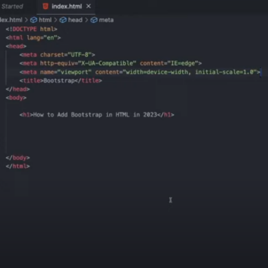Click the closing html tag
The width and height of the screenshot is (268, 268).
tap(18, 166)
